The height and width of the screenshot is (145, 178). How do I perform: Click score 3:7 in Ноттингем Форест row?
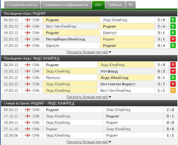click(161, 84)
